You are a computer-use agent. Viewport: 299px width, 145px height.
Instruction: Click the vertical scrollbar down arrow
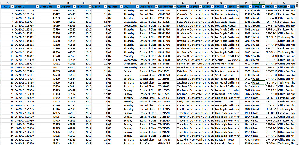click(297, 144)
